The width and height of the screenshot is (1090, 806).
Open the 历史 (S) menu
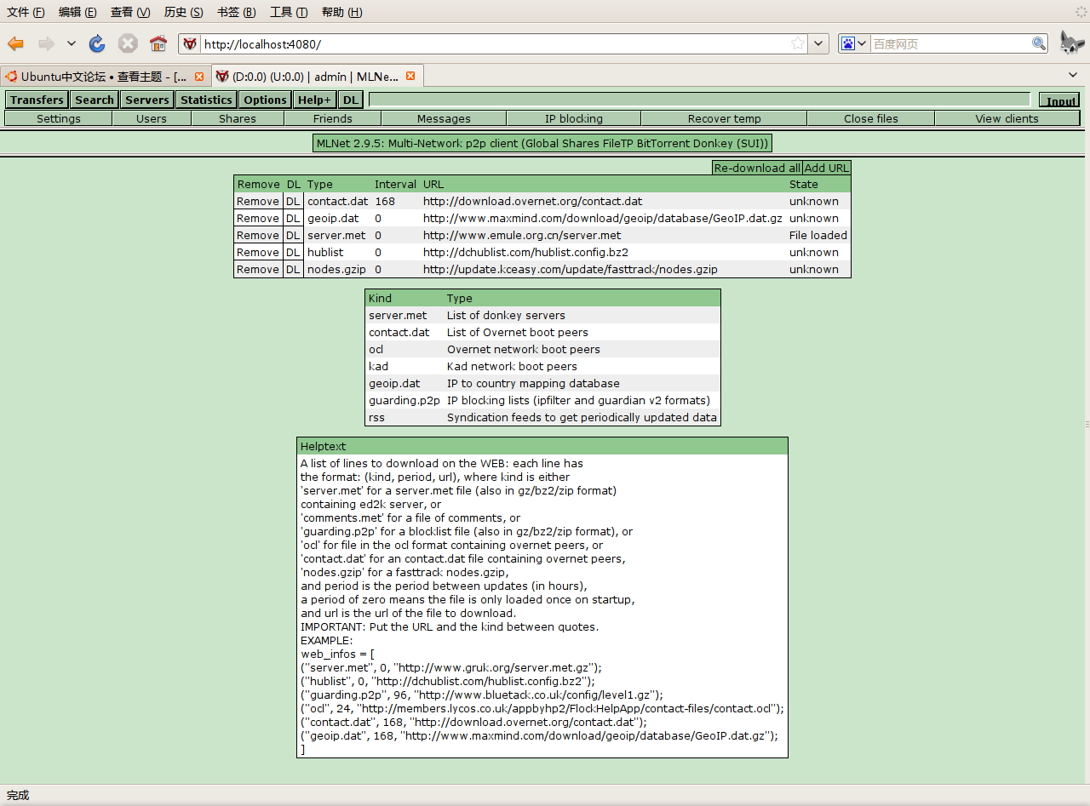pyautogui.click(x=183, y=12)
